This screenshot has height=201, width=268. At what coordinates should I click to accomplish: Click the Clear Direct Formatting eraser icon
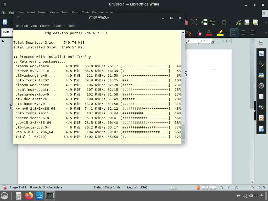click(x=199, y=32)
